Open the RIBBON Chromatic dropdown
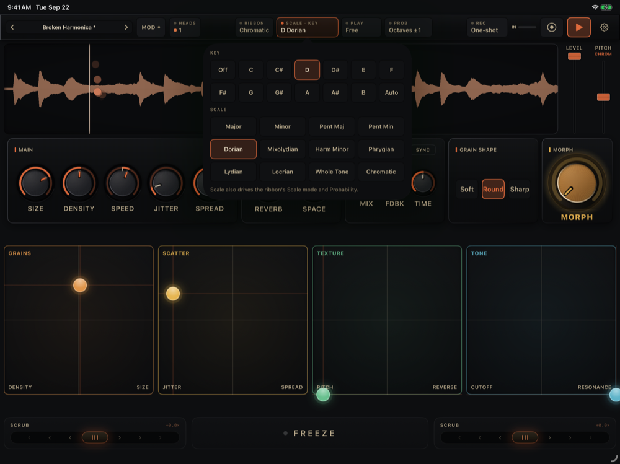The width and height of the screenshot is (620, 464). point(254,27)
